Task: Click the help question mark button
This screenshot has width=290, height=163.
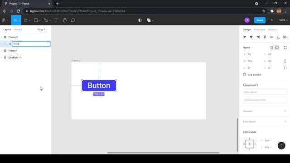Action: (x=281, y=146)
